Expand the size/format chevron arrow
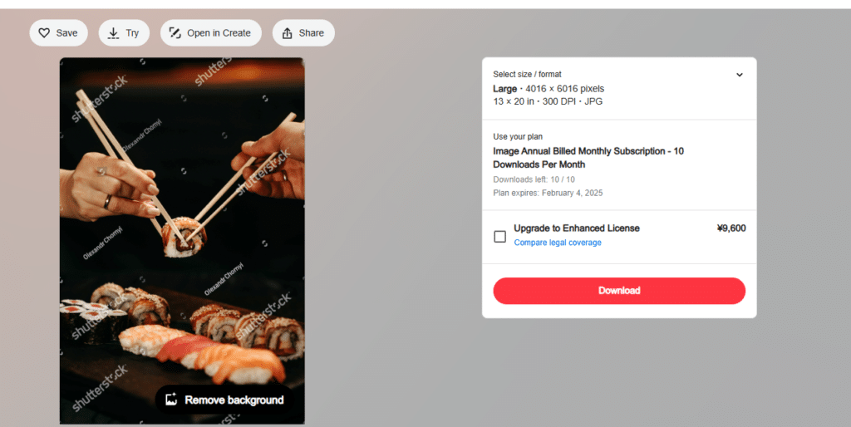Viewport: 851px width, 427px height. [739, 75]
